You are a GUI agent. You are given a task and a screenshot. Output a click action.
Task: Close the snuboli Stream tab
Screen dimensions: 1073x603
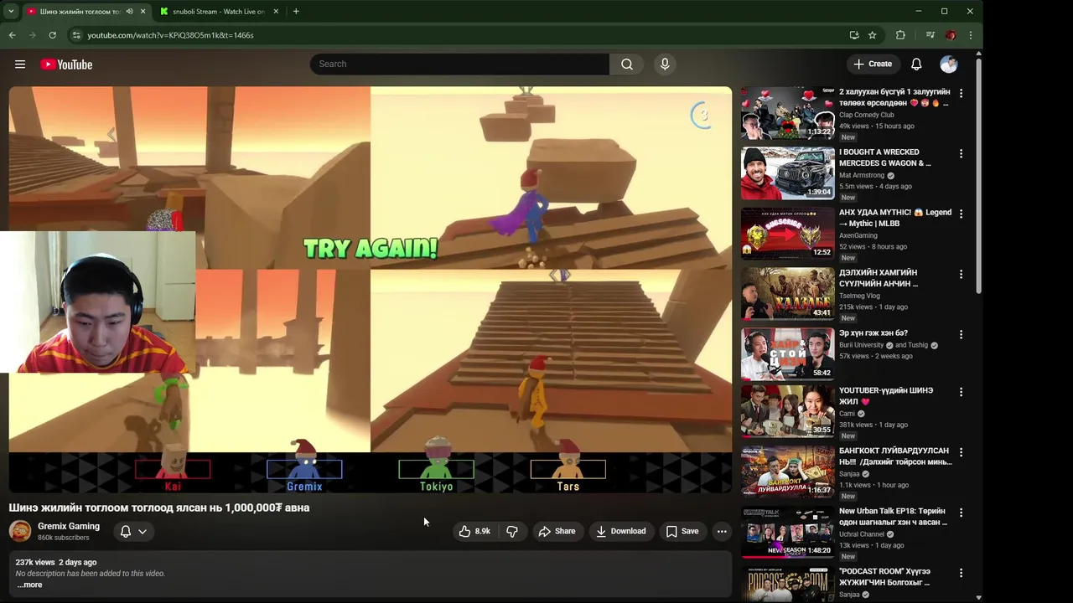point(276,12)
